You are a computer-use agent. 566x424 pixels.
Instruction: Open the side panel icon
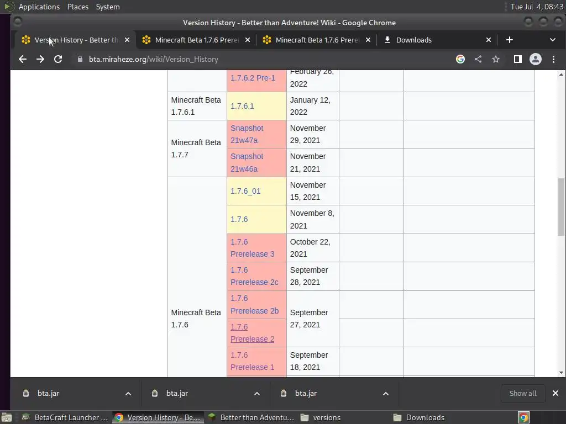517,59
